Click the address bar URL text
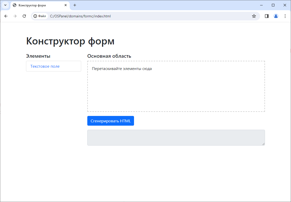 (80, 16)
